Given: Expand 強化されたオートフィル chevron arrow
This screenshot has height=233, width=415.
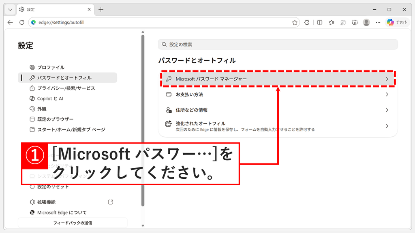Looking at the screenshot, I should pyautogui.click(x=387, y=126).
